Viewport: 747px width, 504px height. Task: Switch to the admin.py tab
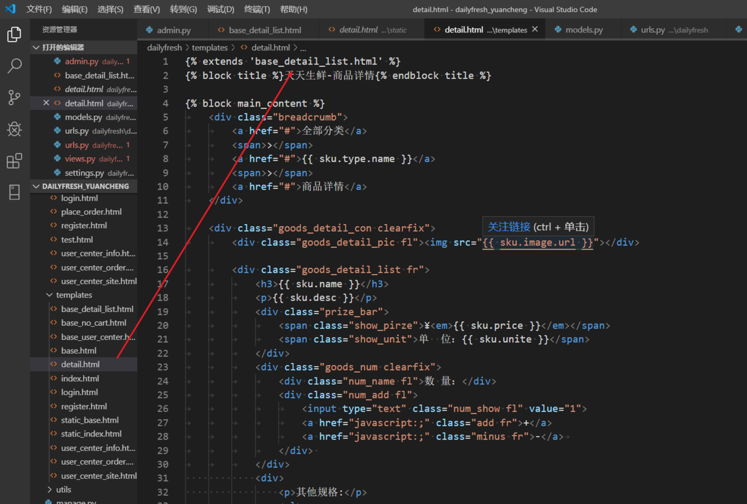pyautogui.click(x=173, y=30)
